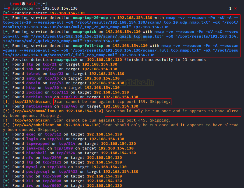Click the exit status number 1
Image resolution: width=244 pixels, height=188 pixels.
230,8
